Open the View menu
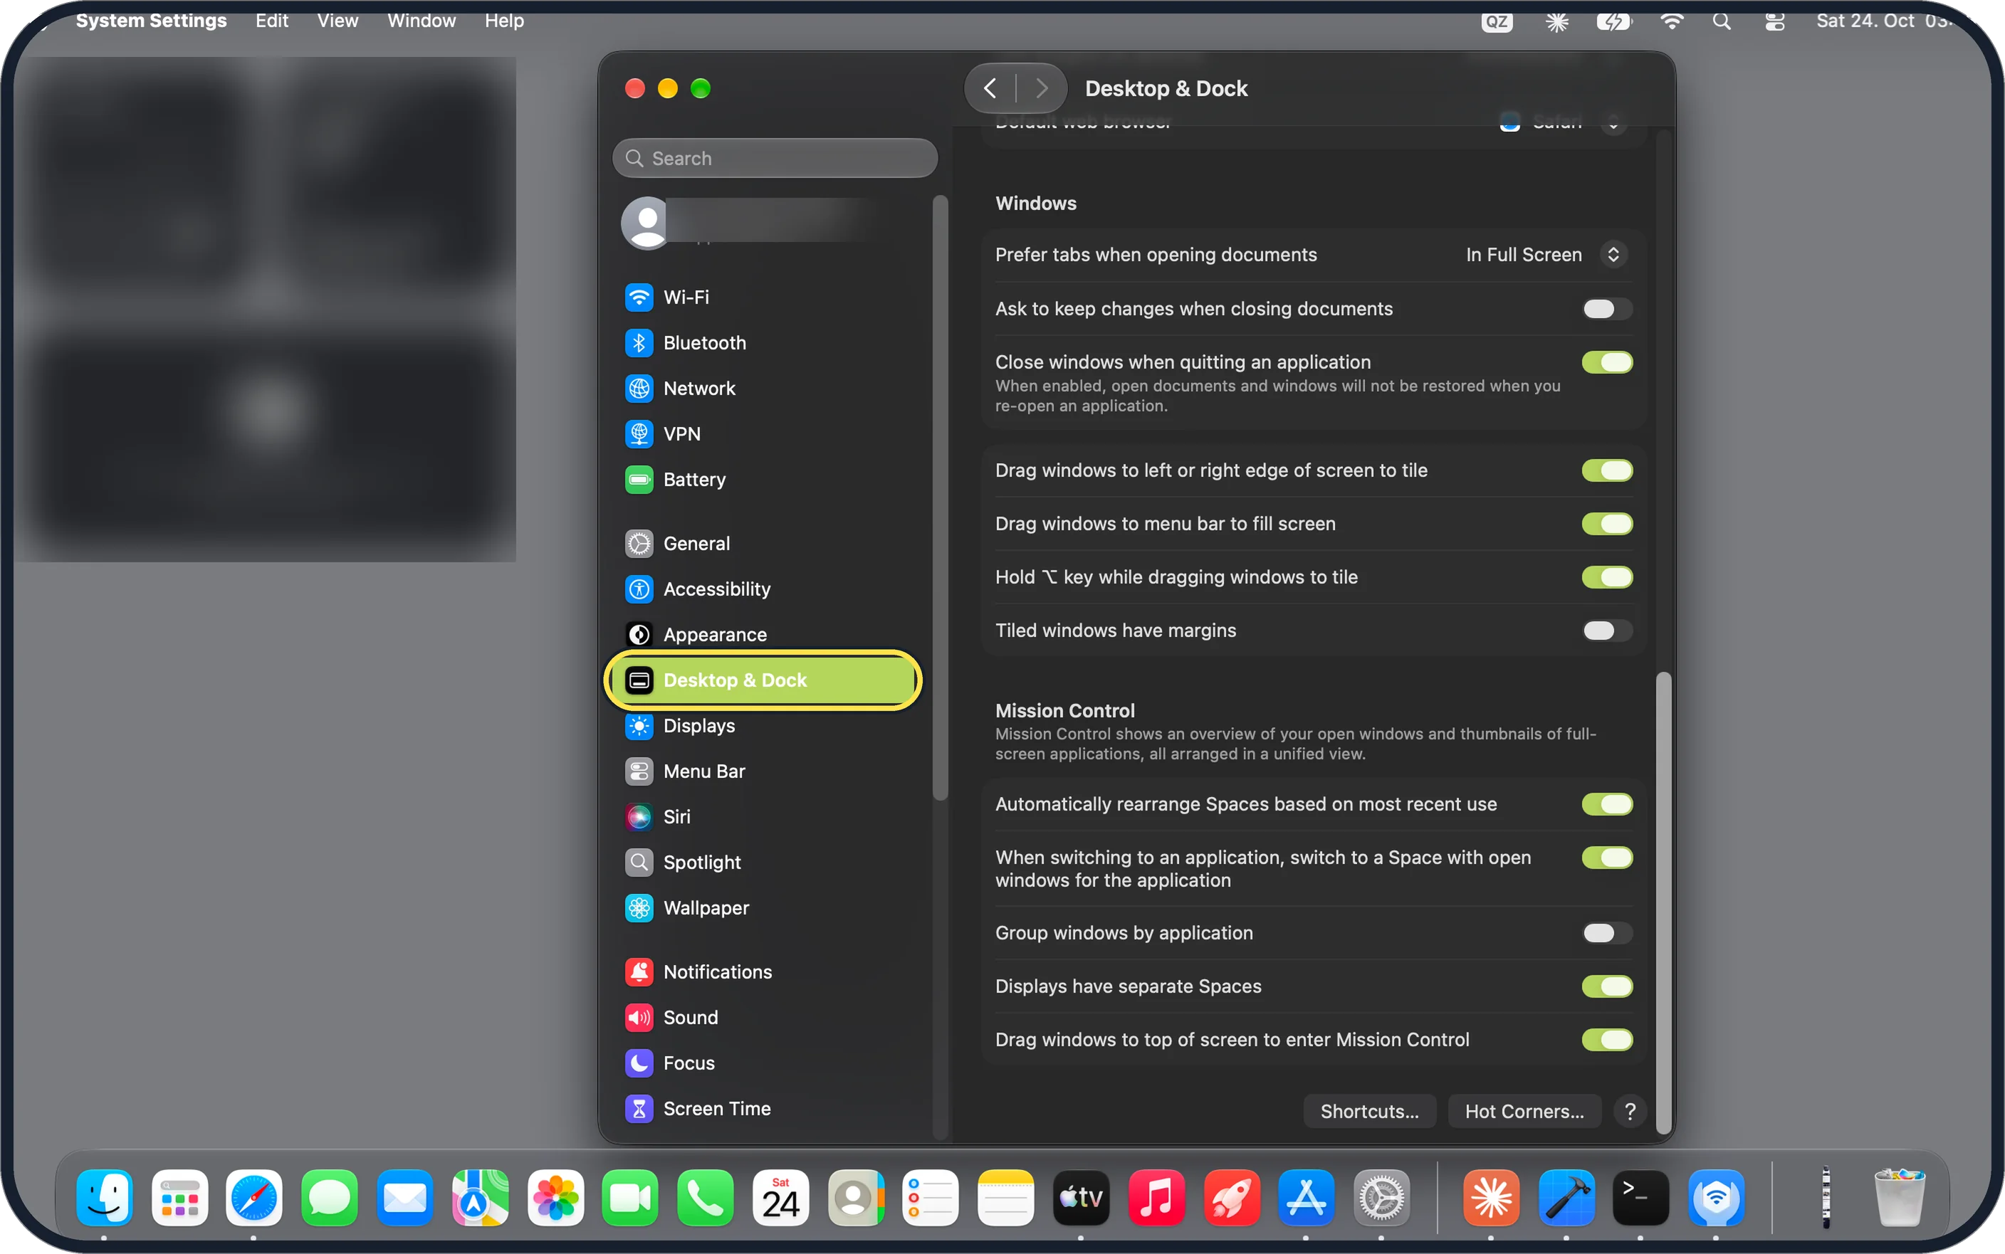This screenshot has width=2005, height=1254. click(x=337, y=21)
